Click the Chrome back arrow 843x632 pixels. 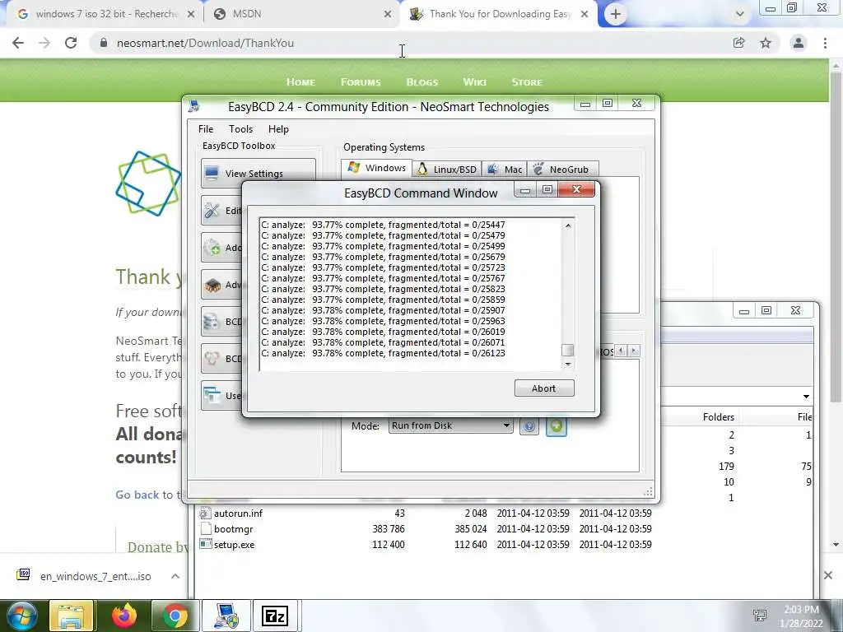(x=18, y=43)
